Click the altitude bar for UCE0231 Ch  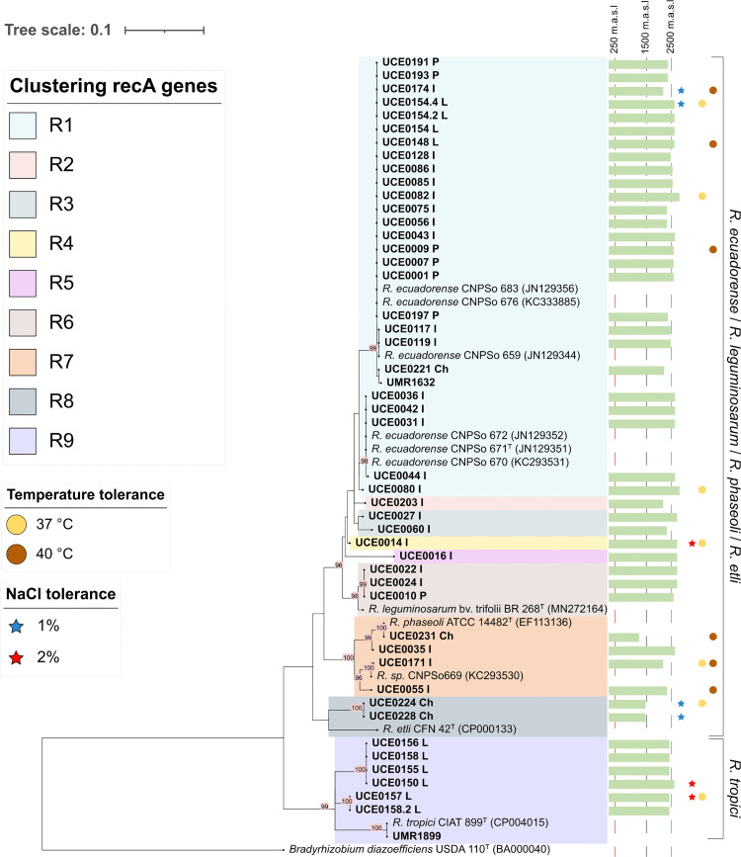(x=623, y=638)
